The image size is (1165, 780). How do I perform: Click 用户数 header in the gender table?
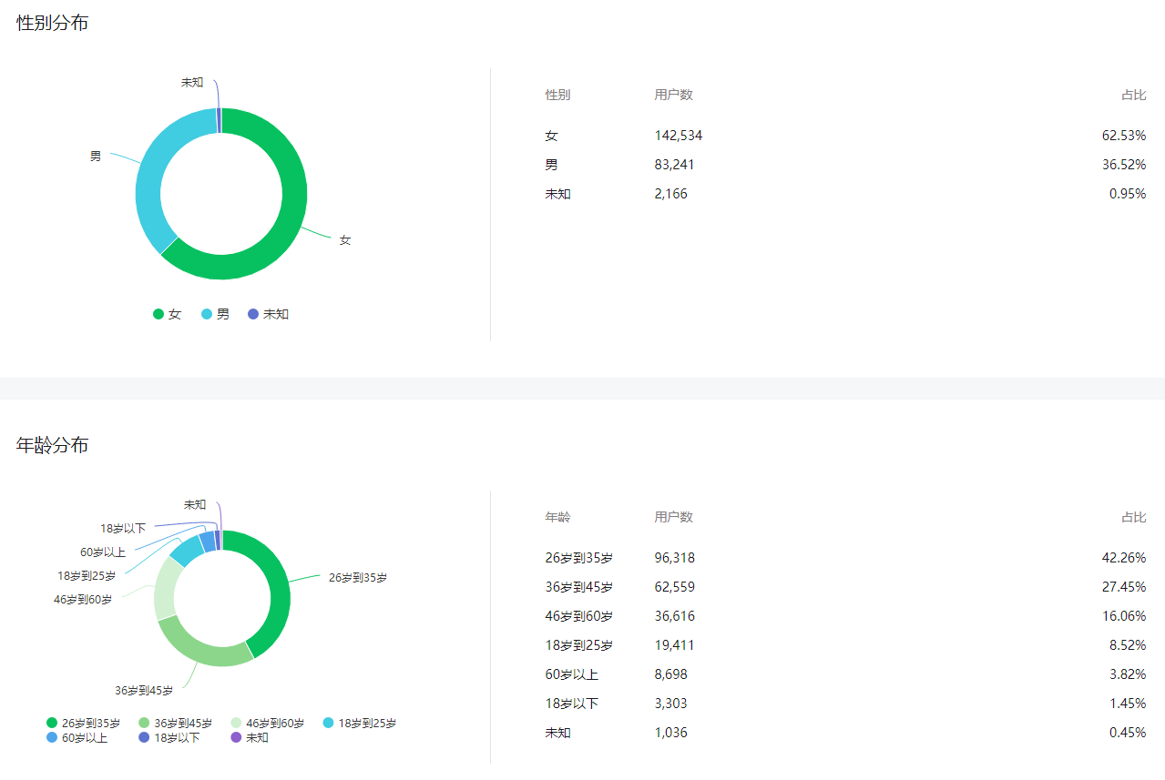click(x=673, y=95)
